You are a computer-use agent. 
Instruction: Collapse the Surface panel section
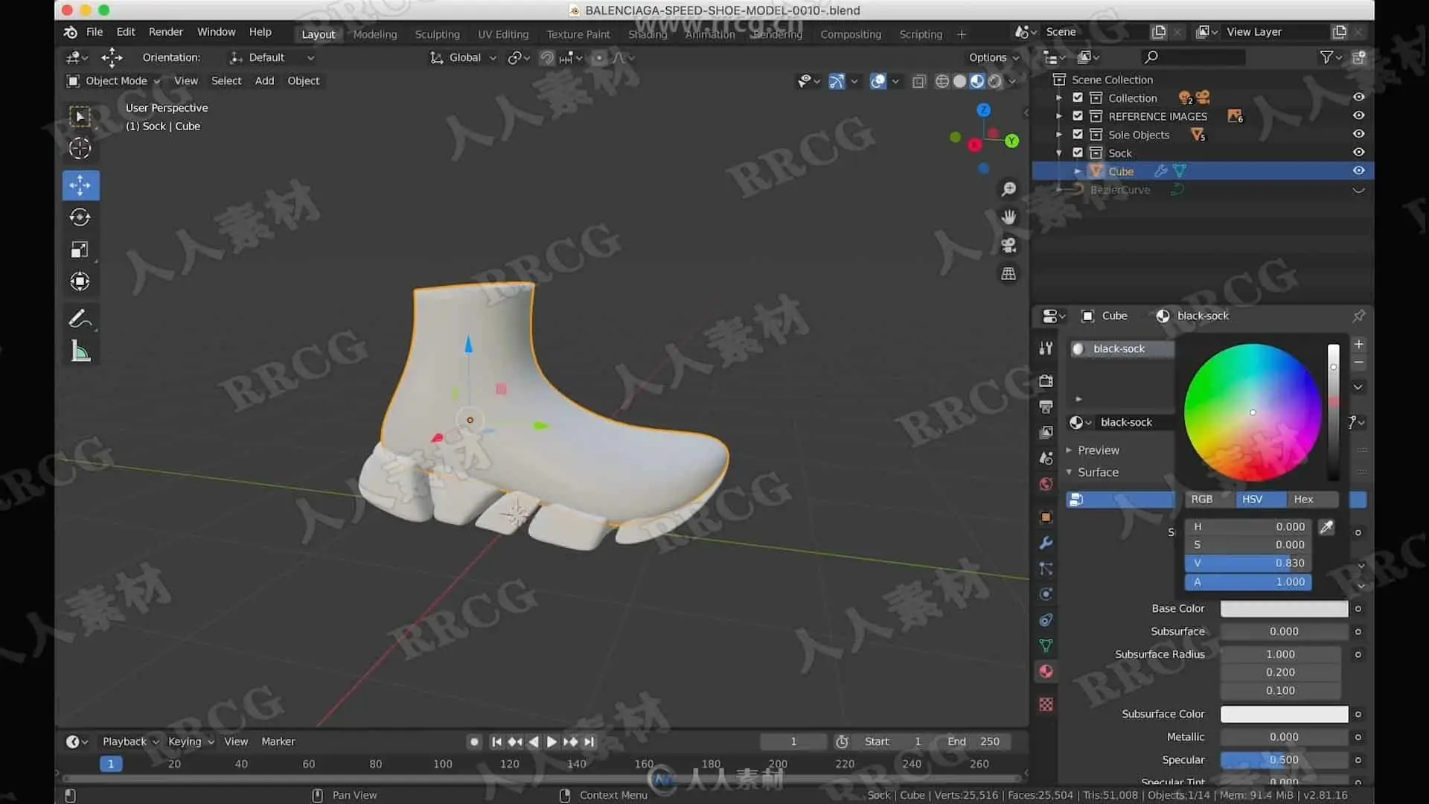point(1096,472)
